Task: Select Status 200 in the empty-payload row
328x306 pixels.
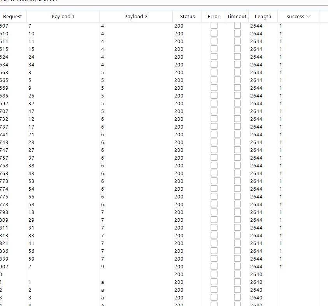Action: coord(179,274)
